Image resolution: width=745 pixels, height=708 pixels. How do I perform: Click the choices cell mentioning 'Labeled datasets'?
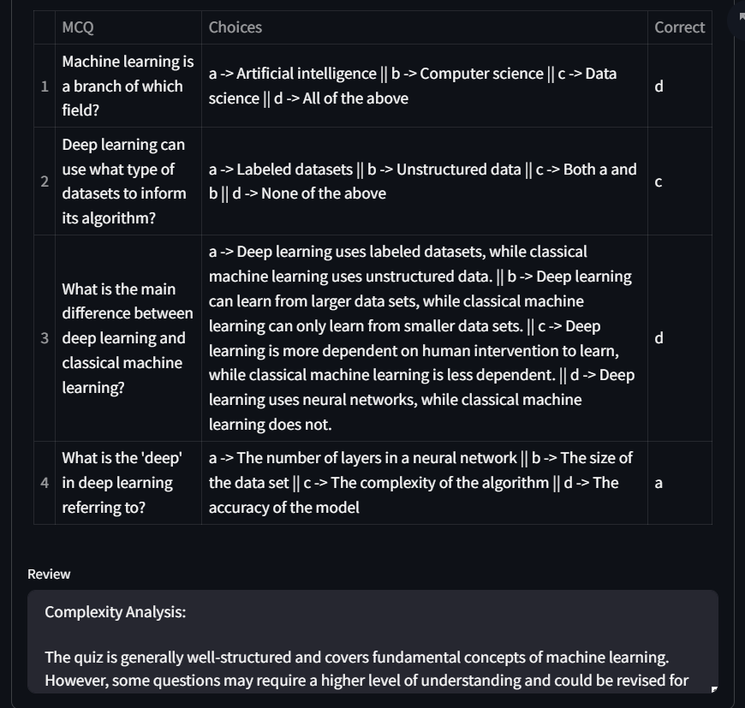(424, 181)
